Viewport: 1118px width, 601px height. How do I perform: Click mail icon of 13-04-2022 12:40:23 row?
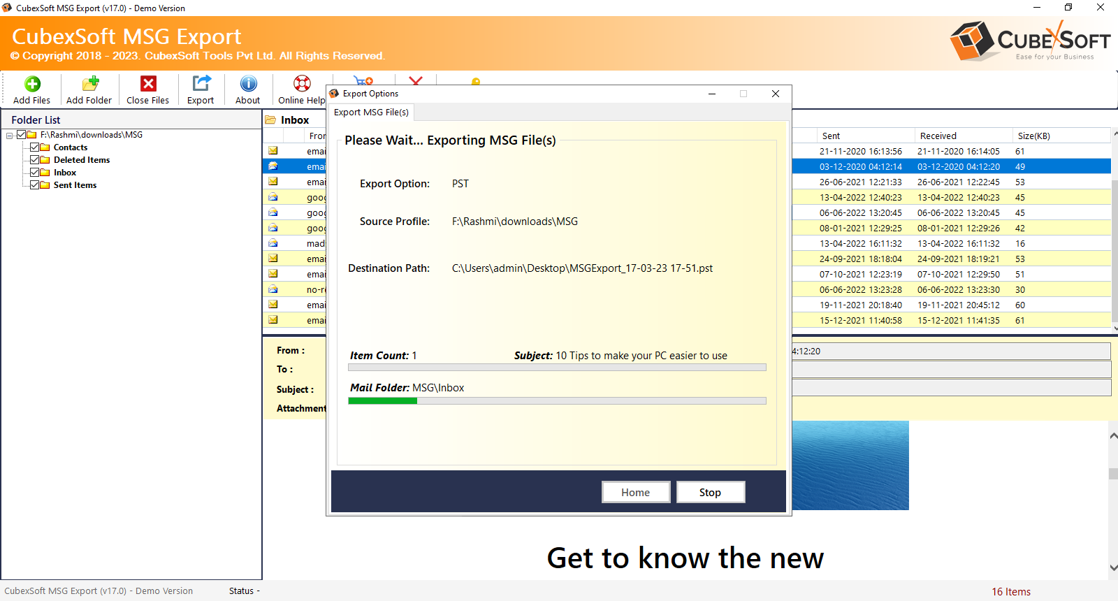(x=273, y=197)
